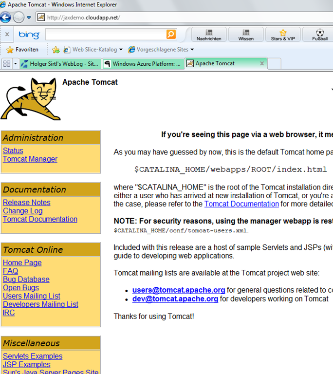Click the browser Back arrow button
The width and height of the screenshot is (333, 374).
[x=5, y=18]
